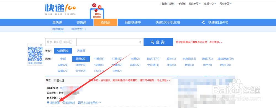Select brand 国通(27)
Viewport: 276px width, 108px height.
pos(63,71)
